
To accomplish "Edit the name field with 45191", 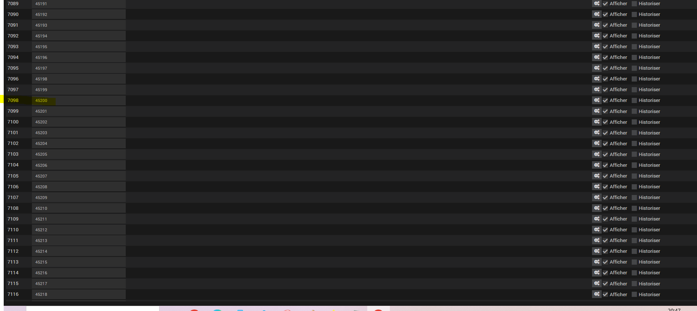I will (x=79, y=4).
